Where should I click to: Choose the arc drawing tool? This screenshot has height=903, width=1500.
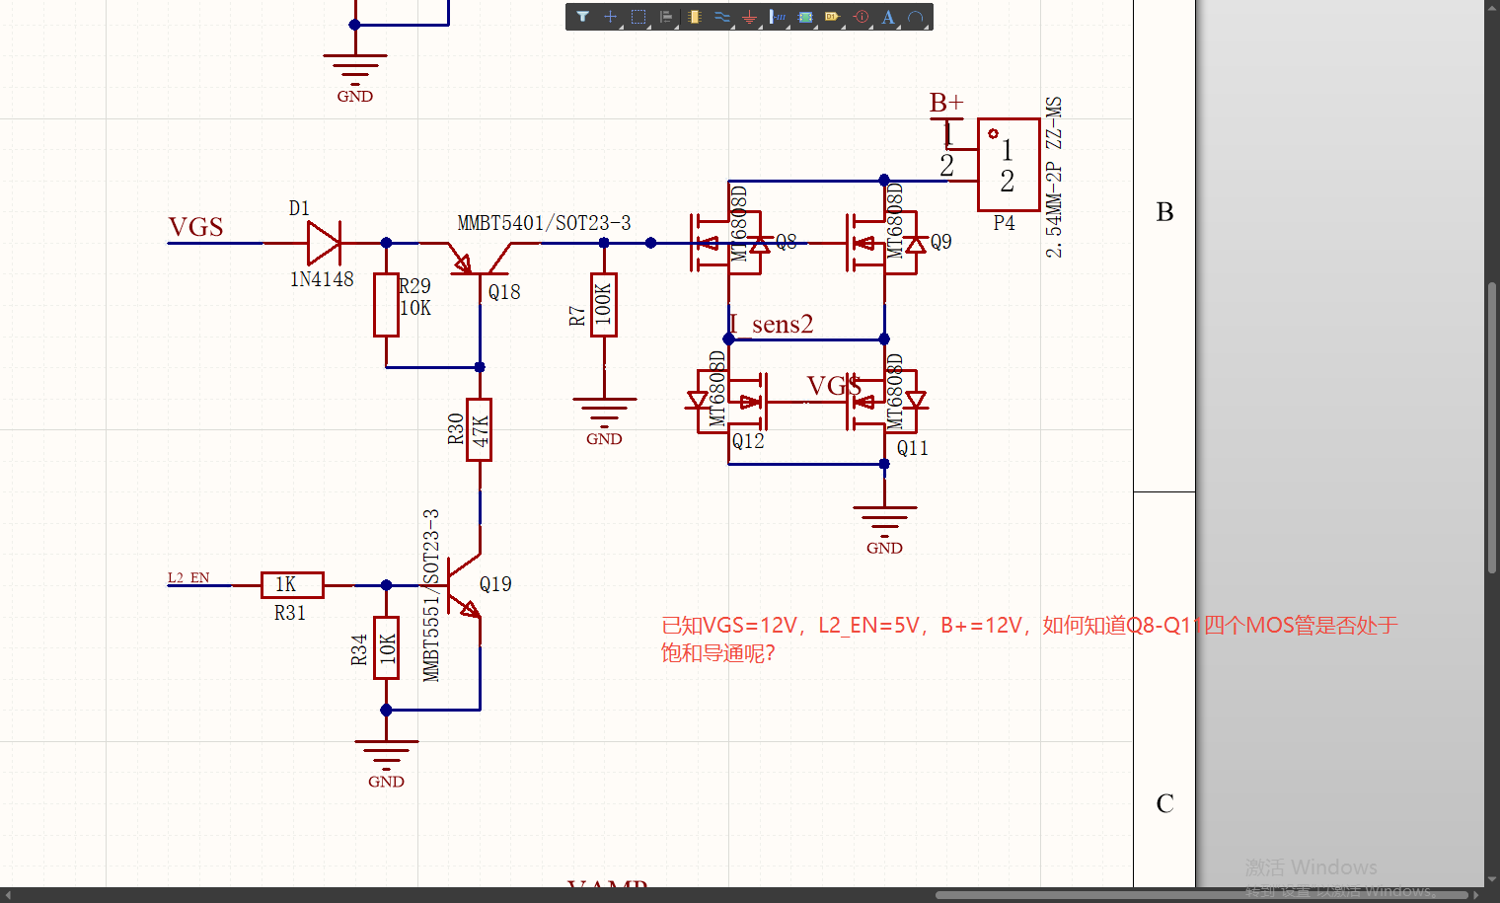pyautogui.click(x=916, y=17)
